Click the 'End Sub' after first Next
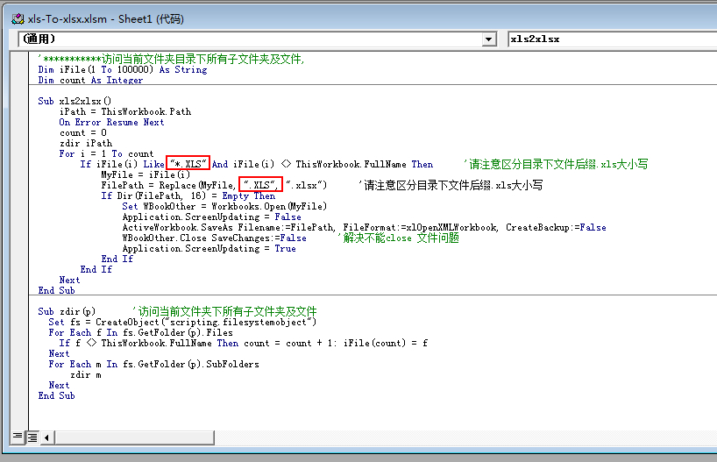 pos(56,290)
